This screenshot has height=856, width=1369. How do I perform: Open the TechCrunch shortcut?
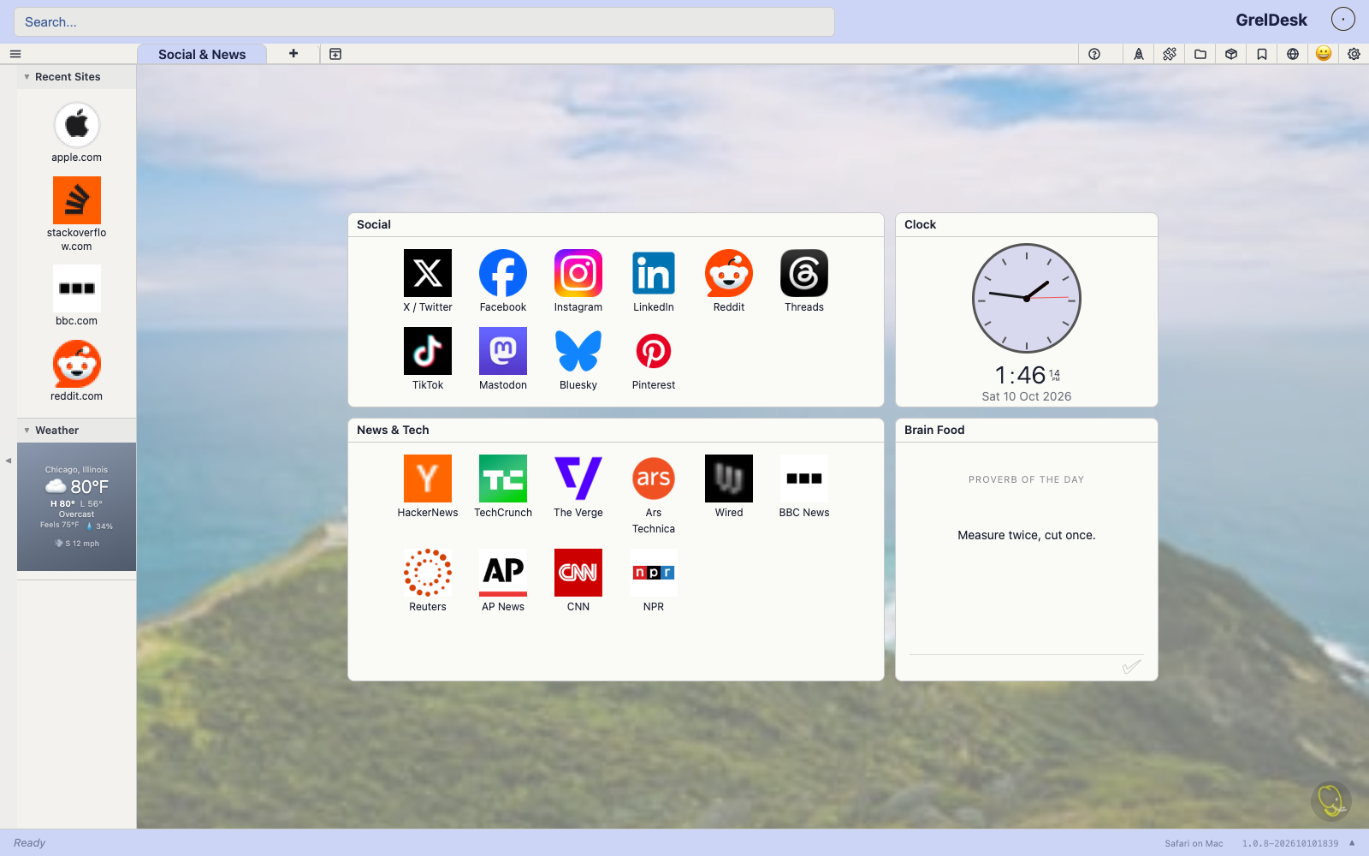click(503, 487)
